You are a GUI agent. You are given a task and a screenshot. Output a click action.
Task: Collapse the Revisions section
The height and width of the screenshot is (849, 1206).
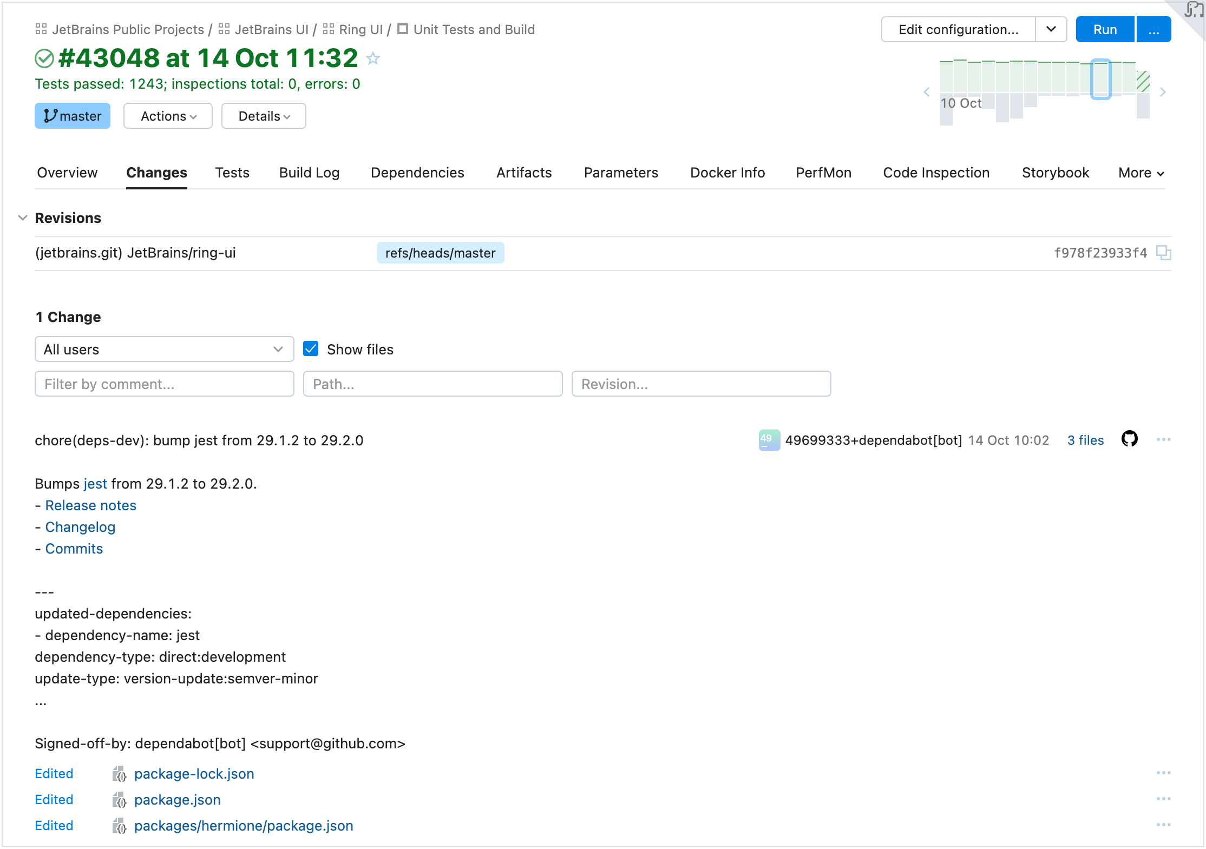click(23, 218)
